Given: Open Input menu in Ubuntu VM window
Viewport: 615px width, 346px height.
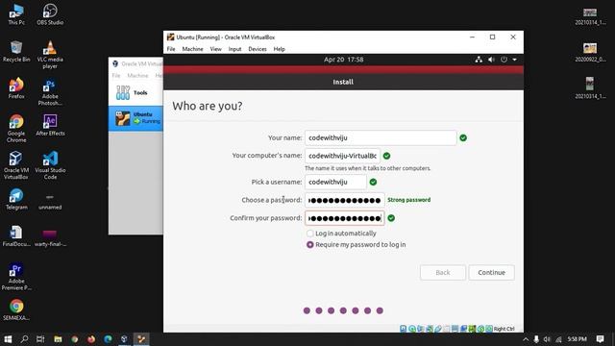Looking at the screenshot, I should [x=234, y=49].
